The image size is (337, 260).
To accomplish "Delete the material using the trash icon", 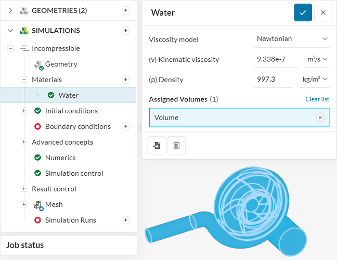I will [x=176, y=146].
